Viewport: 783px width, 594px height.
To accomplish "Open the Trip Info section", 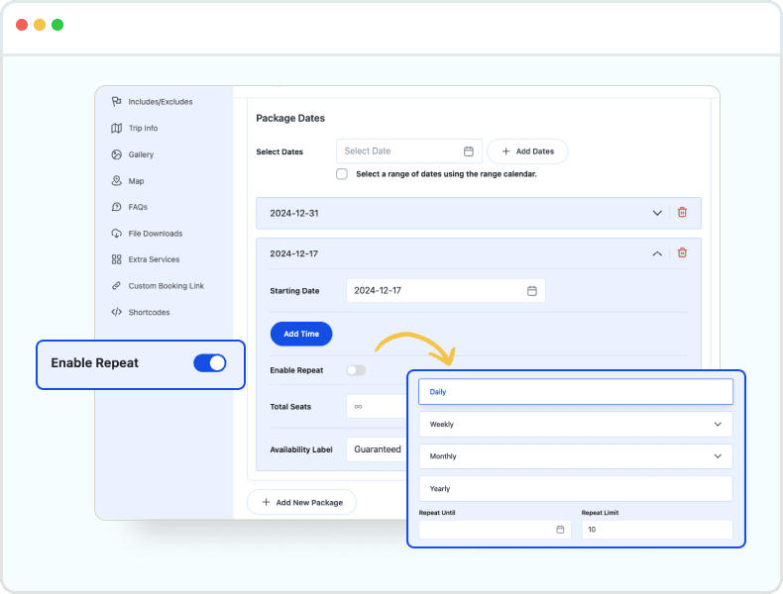I will (143, 129).
